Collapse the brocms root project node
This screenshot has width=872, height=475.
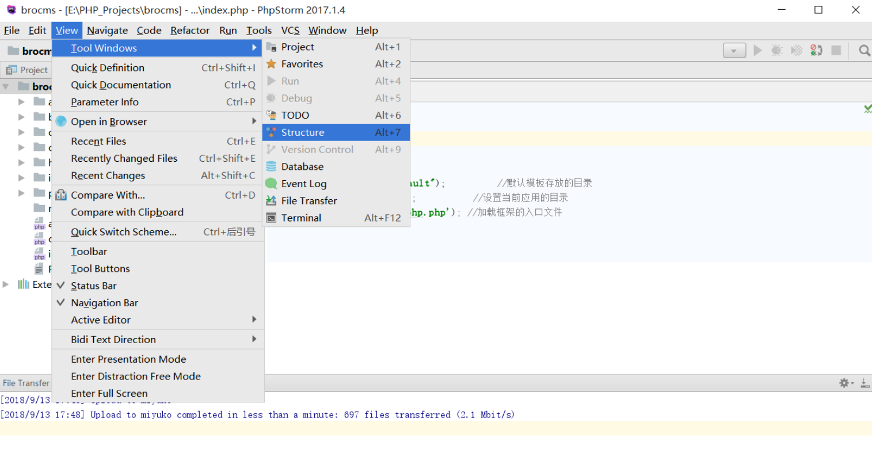[6, 87]
